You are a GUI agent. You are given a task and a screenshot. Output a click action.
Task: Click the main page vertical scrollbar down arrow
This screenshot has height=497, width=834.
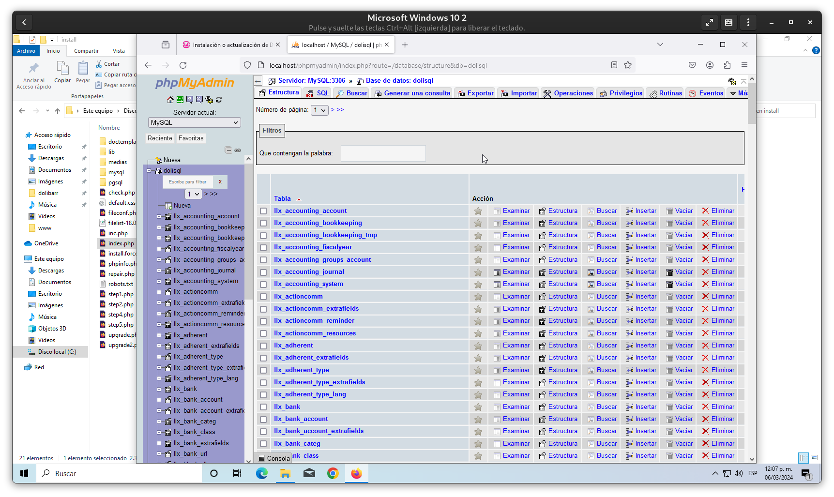[x=752, y=459]
